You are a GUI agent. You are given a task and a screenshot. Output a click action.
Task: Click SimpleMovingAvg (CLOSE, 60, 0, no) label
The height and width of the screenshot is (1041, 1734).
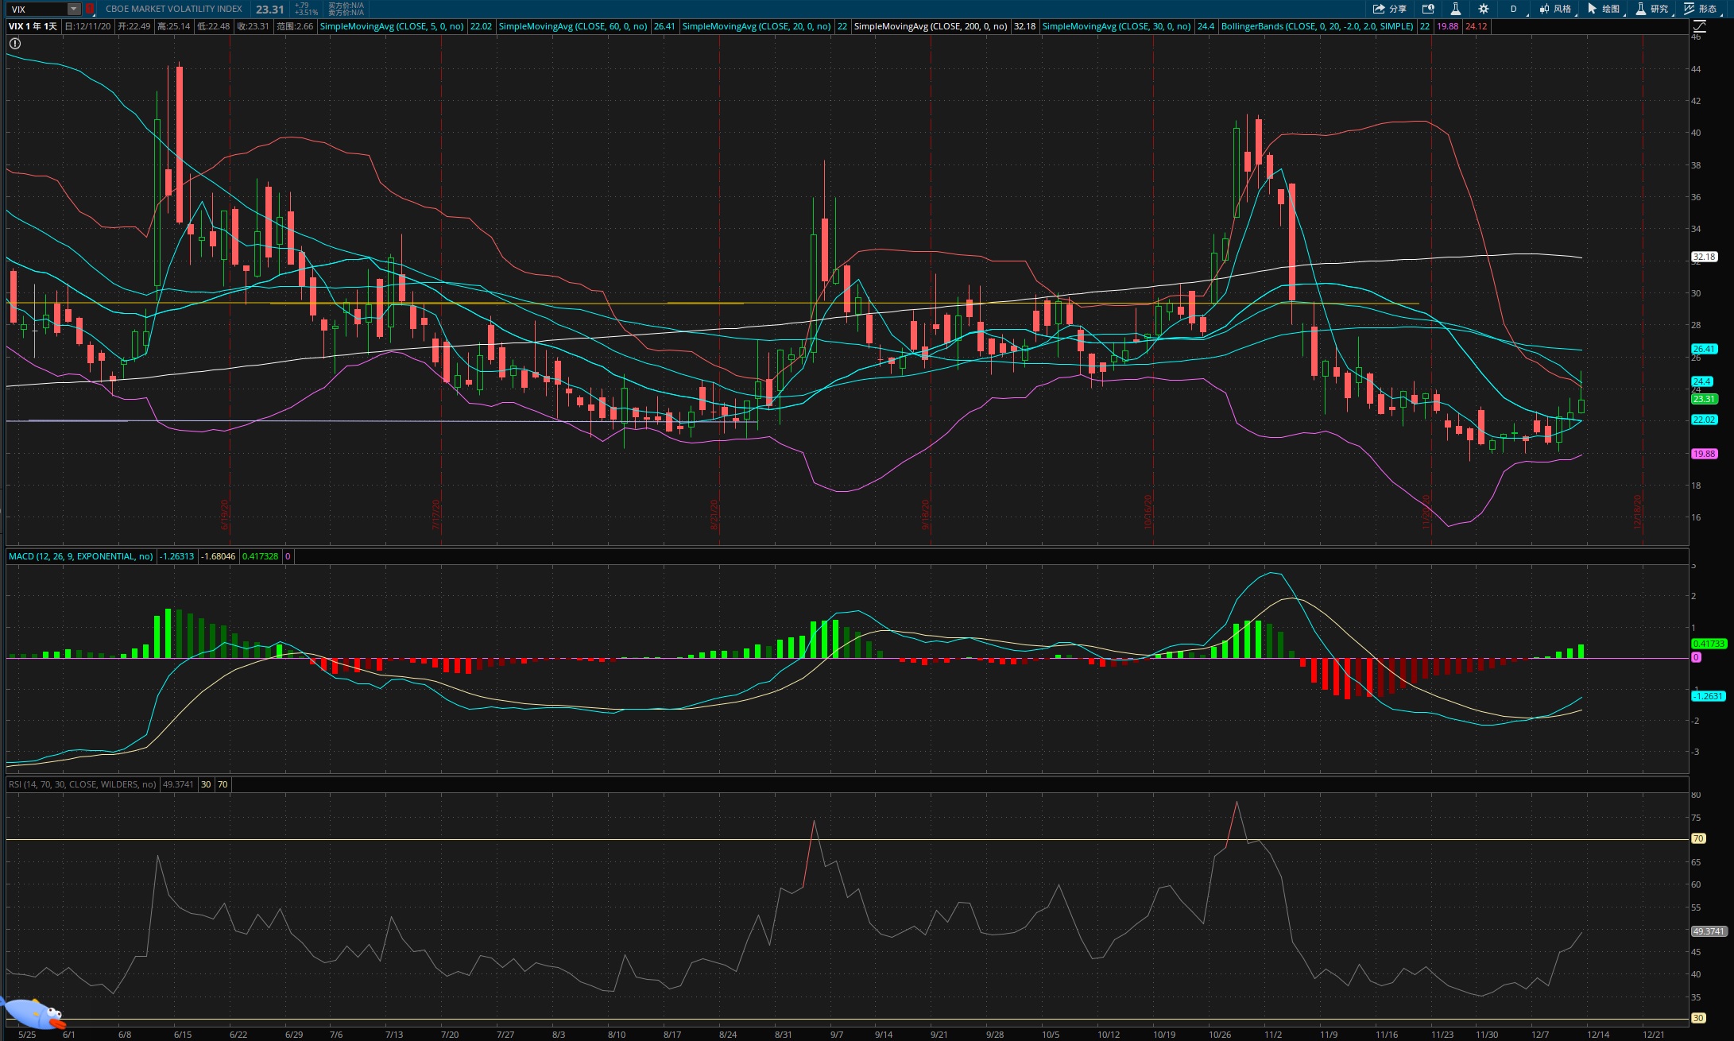573,26
